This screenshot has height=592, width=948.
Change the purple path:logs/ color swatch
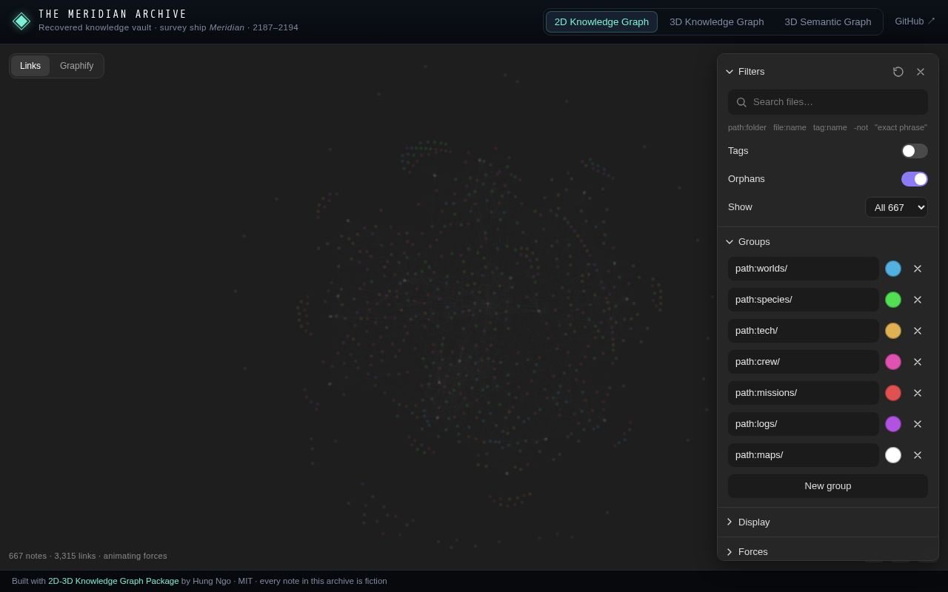tap(893, 424)
